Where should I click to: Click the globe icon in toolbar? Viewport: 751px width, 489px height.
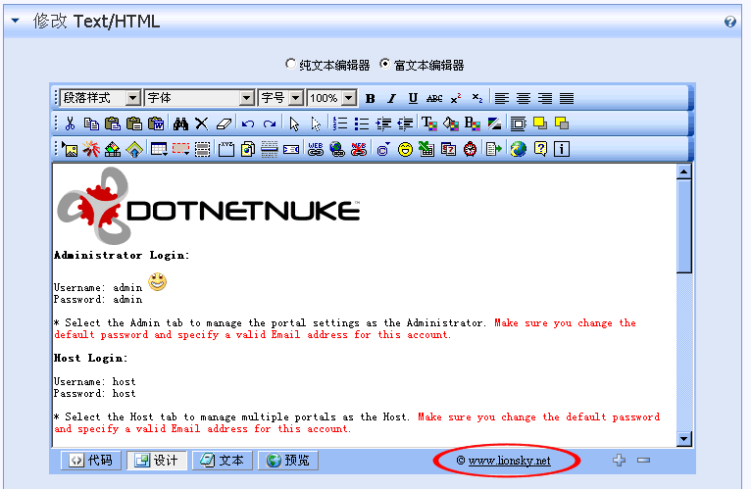pos(519,149)
